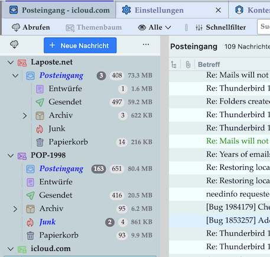Click the Neue Nachricht button
The image size is (270, 257).
pos(80,46)
